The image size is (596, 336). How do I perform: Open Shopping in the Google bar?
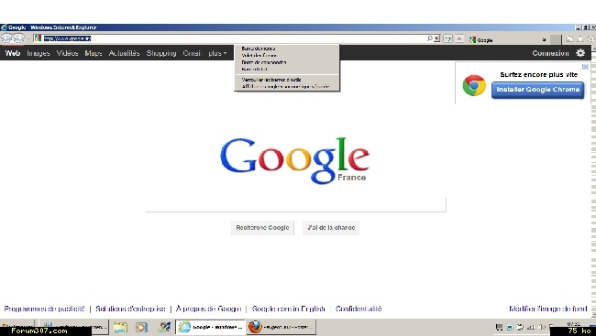[161, 53]
